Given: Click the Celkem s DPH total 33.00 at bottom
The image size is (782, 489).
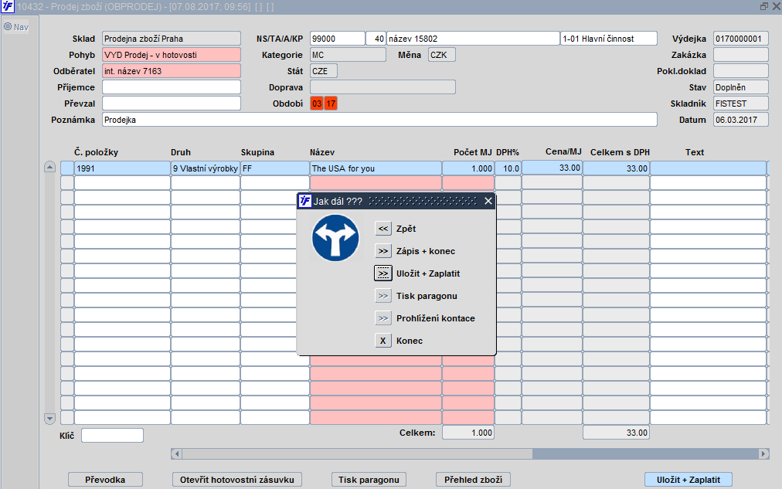Looking at the screenshot, I should tap(616, 433).
